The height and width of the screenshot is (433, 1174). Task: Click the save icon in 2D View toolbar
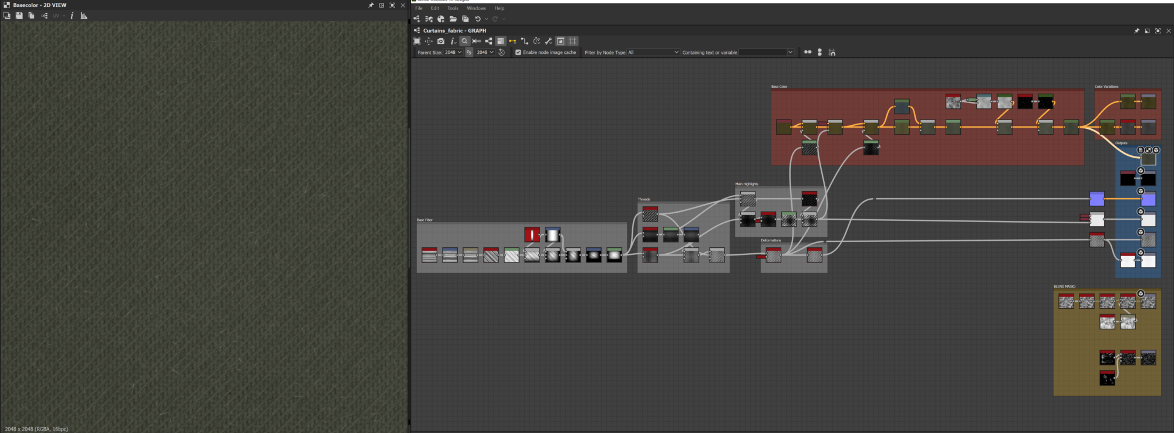[19, 16]
